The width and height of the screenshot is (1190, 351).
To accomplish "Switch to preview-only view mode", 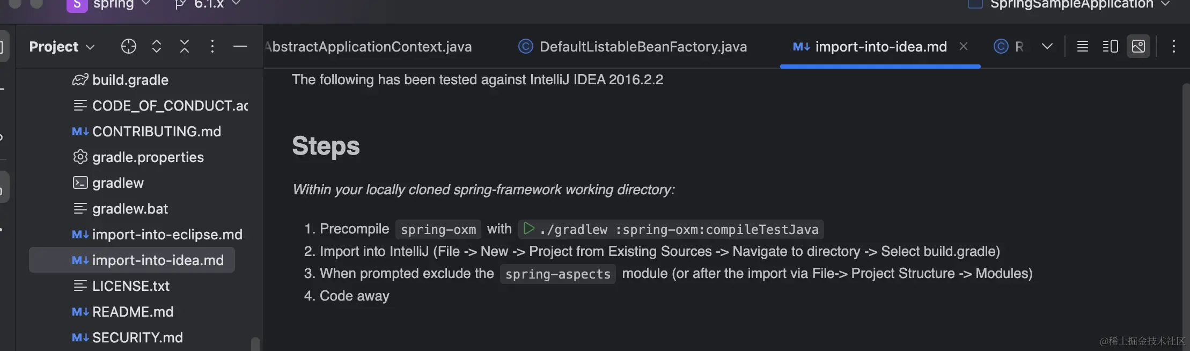I will pyautogui.click(x=1138, y=47).
